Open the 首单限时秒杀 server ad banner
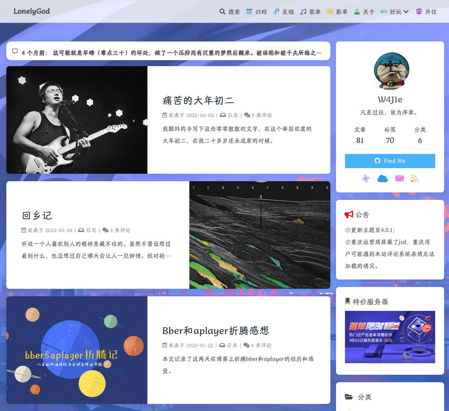Viewport: 449px width, 411px height. tap(390, 337)
